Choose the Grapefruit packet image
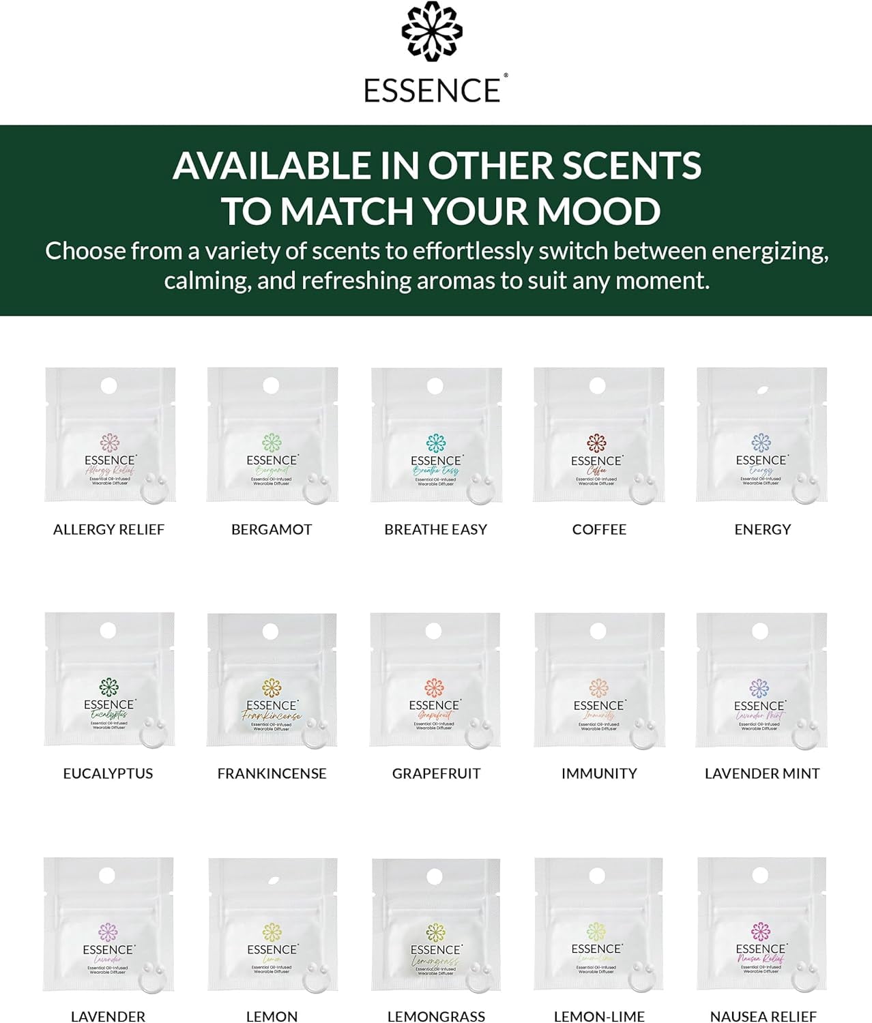The width and height of the screenshot is (872, 1023). pos(435,680)
